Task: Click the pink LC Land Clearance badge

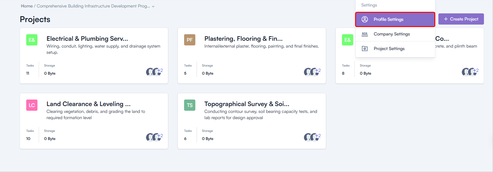Action: pos(32,105)
